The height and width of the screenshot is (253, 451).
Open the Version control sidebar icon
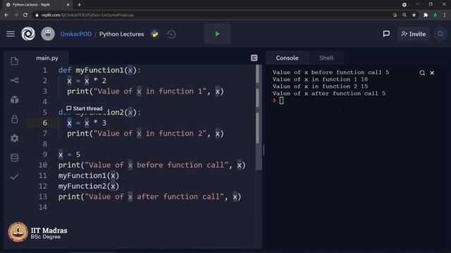pos(15,80)
